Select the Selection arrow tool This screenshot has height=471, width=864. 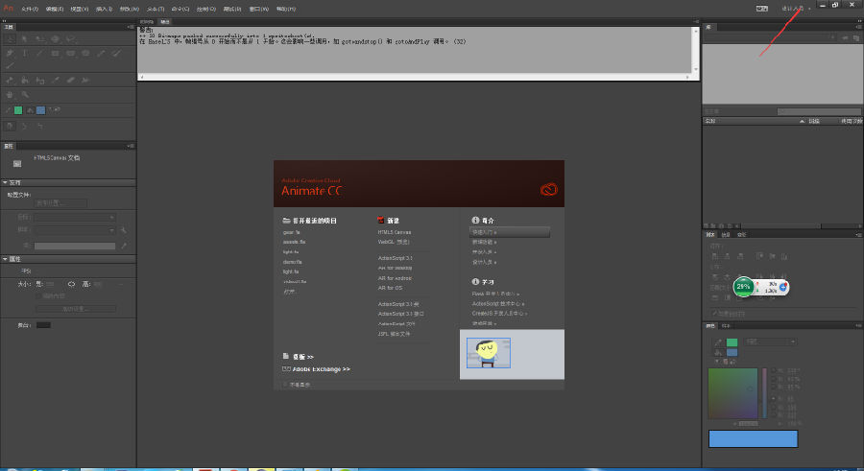click(10, 39)
